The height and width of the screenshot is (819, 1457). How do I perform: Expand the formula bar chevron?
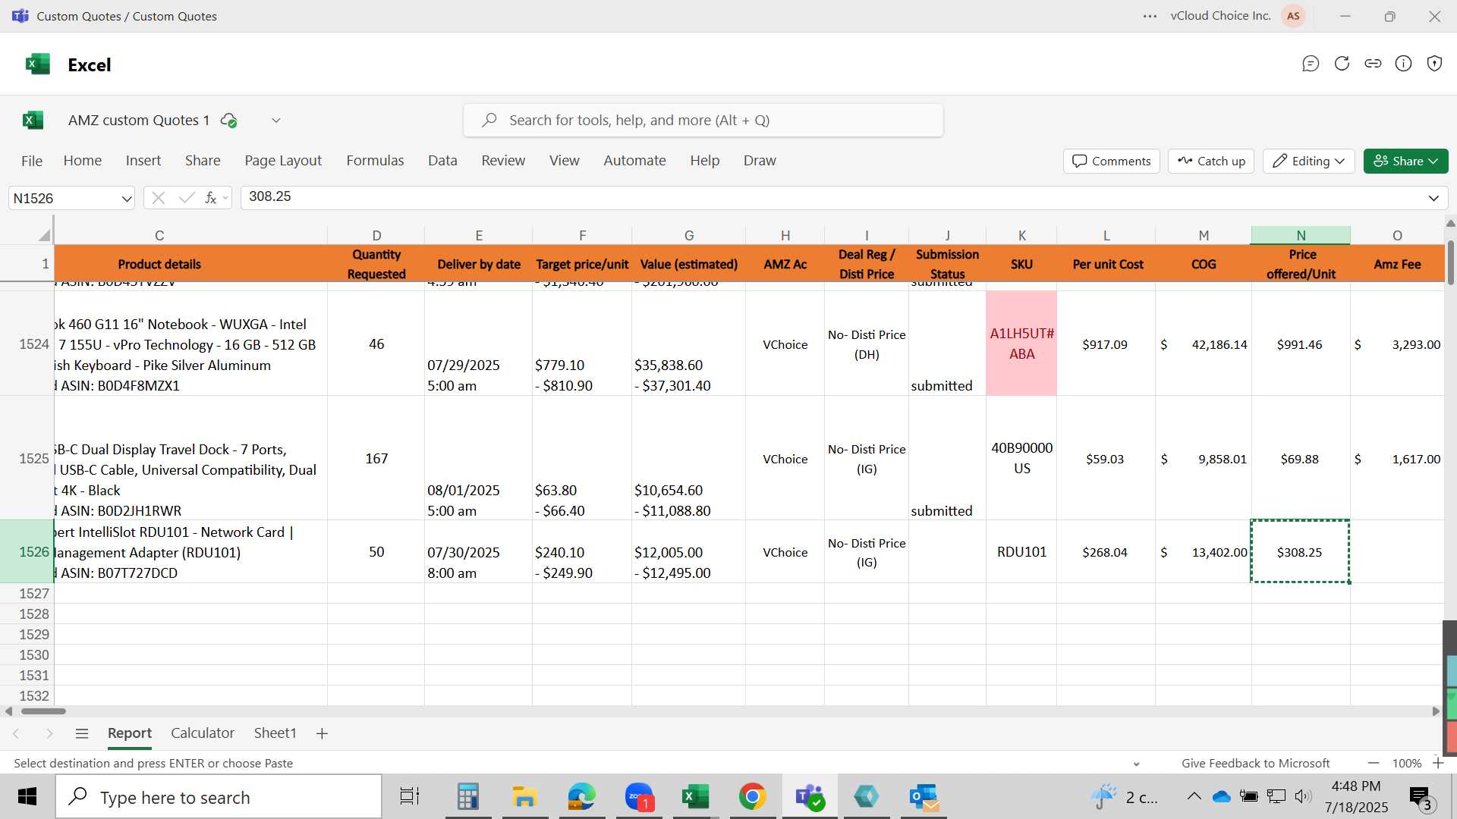pyautogui.click(x=1433, y=198)
